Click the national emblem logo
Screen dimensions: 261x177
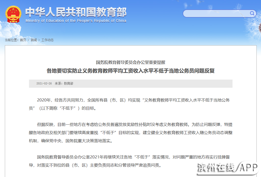(14, 14)
